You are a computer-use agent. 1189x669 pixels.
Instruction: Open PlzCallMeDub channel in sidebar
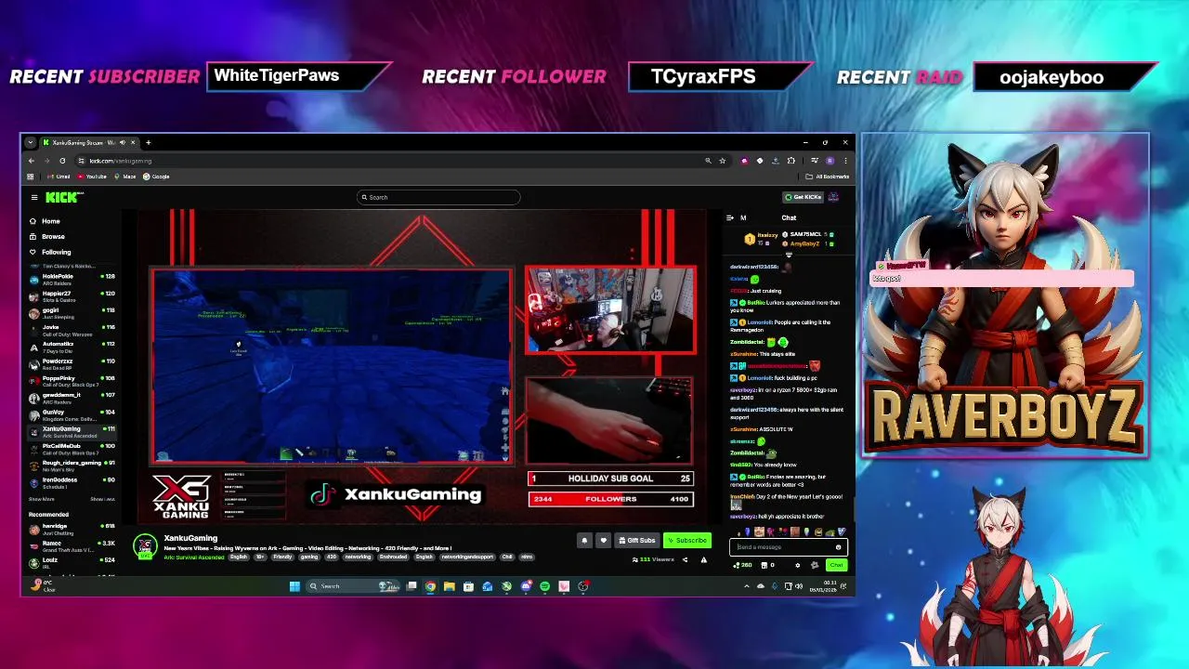pos(72,448)
